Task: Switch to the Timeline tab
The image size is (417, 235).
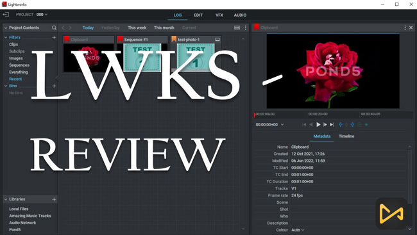Action: (346, 136)
